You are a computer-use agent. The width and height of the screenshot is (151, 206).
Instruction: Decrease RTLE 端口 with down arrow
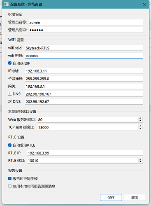point(140,162)
